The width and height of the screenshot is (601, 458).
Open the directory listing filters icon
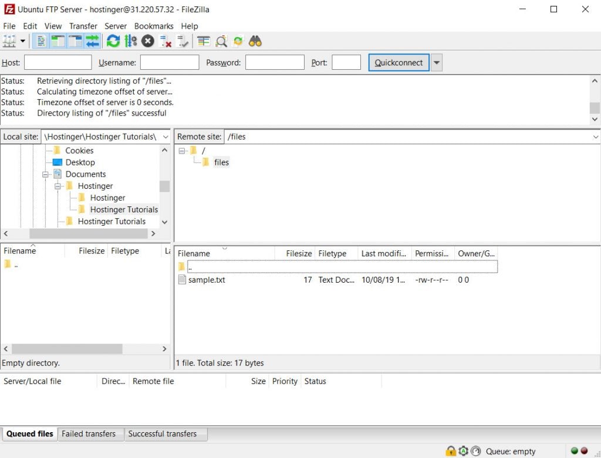coord(204,41)
